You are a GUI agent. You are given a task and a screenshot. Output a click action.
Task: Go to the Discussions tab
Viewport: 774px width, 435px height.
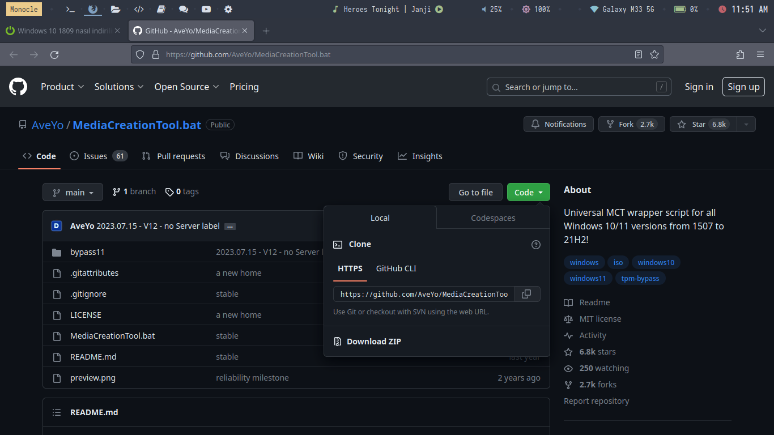point(249,156)
